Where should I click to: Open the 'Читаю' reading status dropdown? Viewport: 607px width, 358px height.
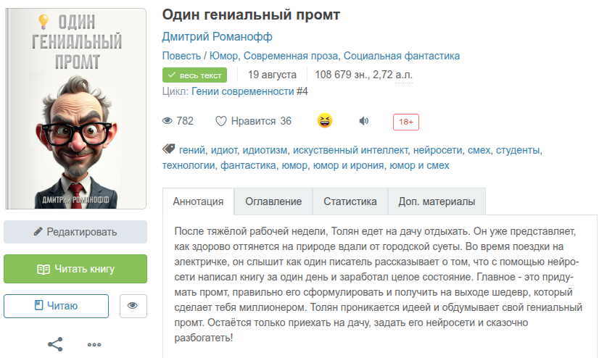(57, 306)
